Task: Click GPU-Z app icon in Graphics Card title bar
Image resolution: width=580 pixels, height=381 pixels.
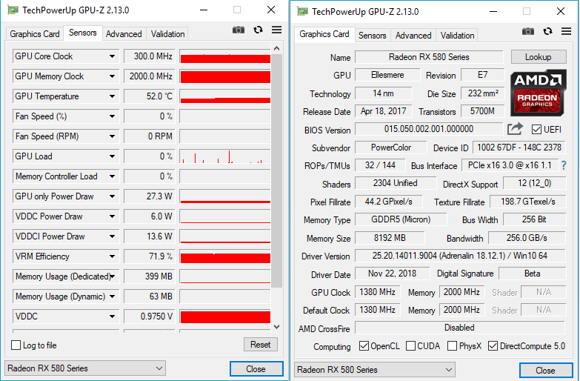Action: point(302,11)
